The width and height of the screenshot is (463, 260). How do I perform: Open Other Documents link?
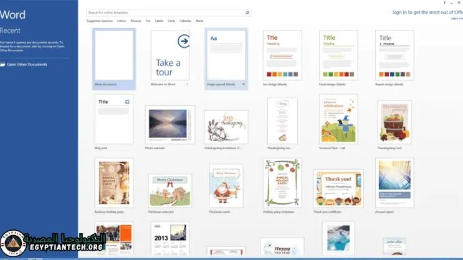tap(27, 65)
